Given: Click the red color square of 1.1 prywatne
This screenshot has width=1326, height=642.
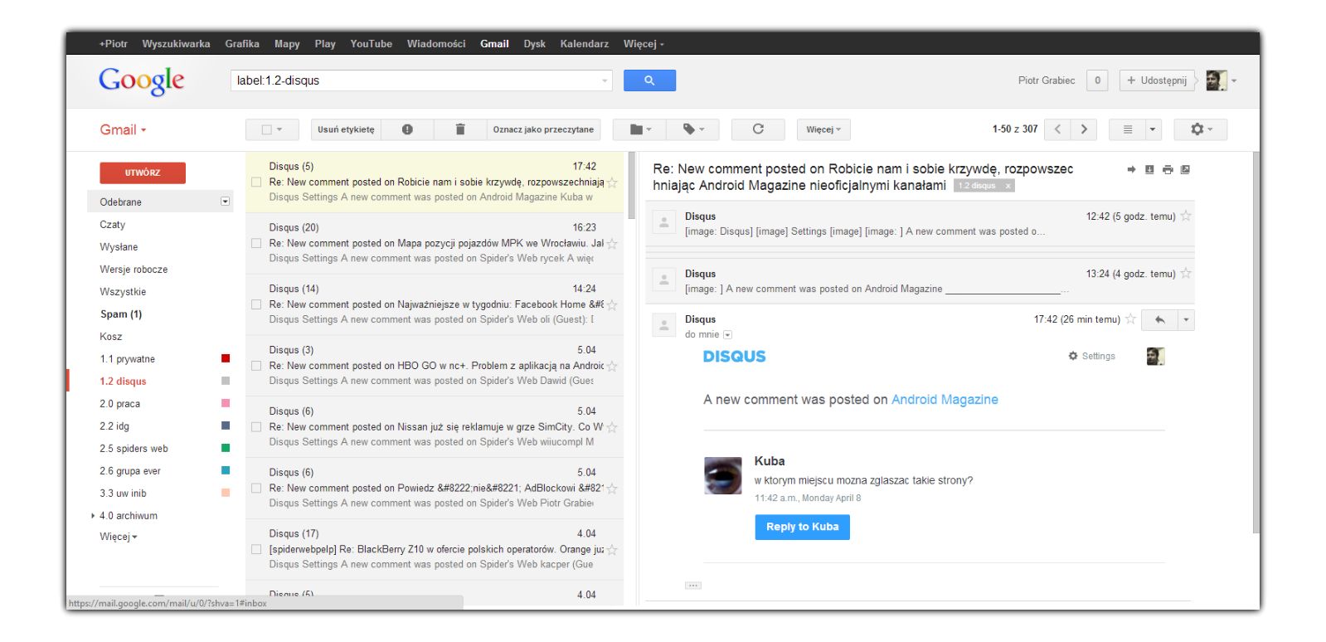Looking at the screenshot, I should pos(226,358).
